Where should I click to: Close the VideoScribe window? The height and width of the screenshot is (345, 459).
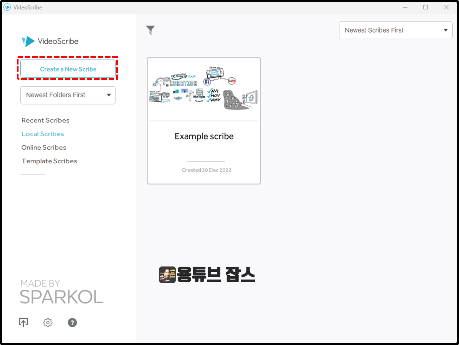click(446, 7)
